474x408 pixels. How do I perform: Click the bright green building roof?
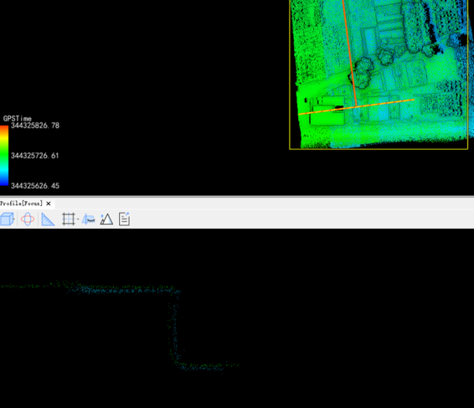point(327,115)
